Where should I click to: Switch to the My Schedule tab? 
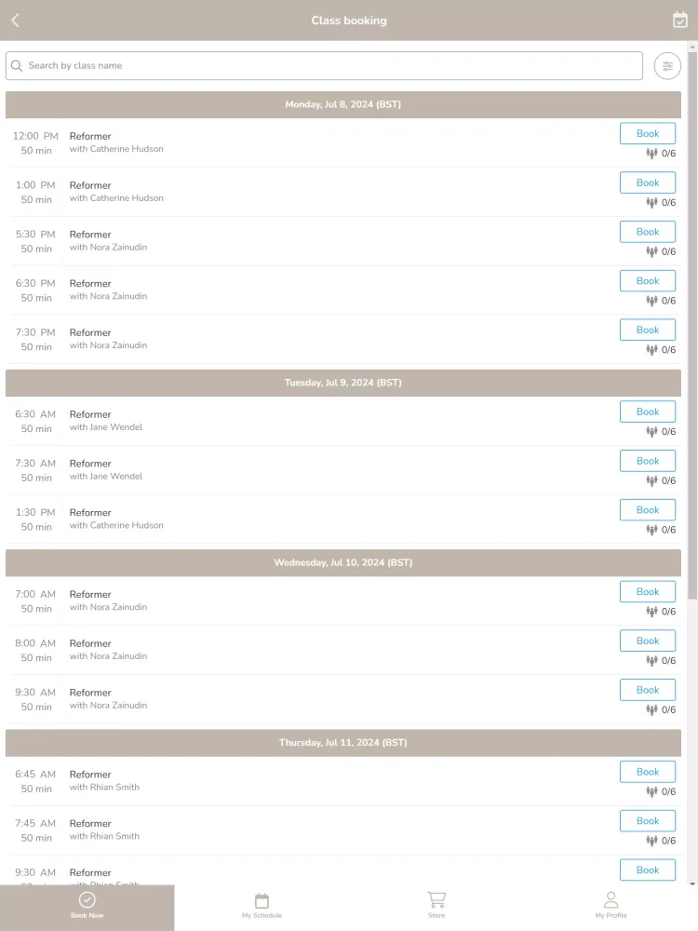click(262, 905)
